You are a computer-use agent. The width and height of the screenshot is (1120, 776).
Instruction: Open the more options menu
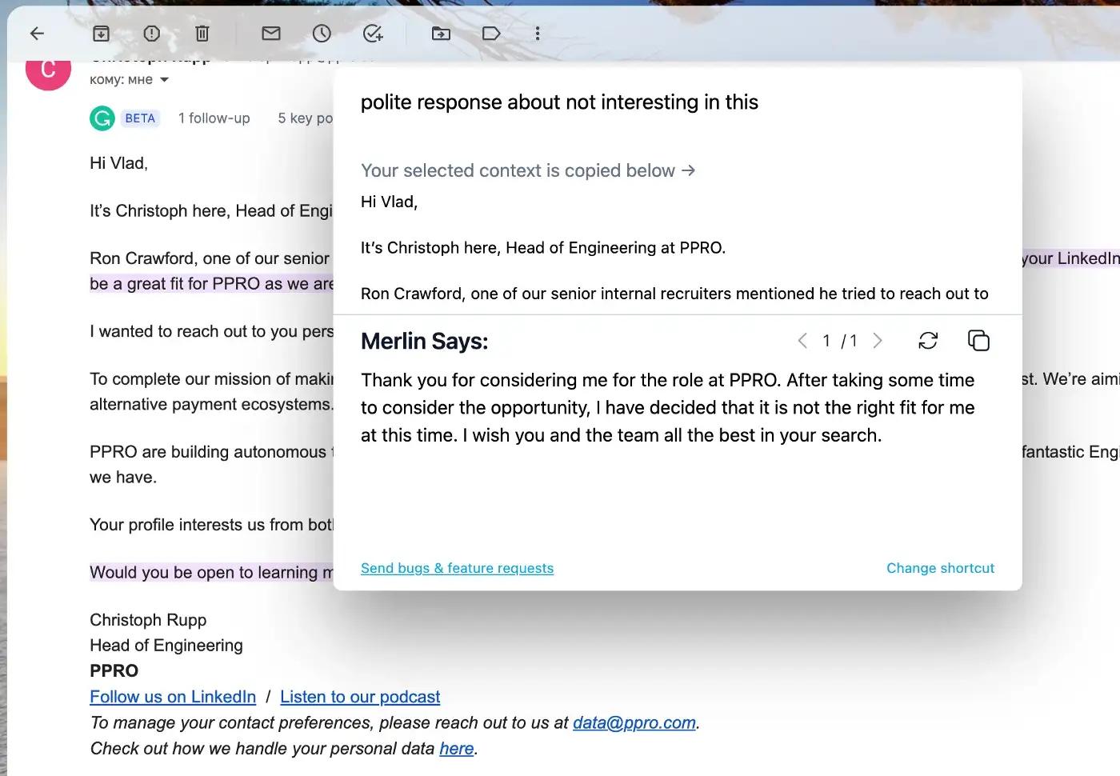[x=538, y=33]
